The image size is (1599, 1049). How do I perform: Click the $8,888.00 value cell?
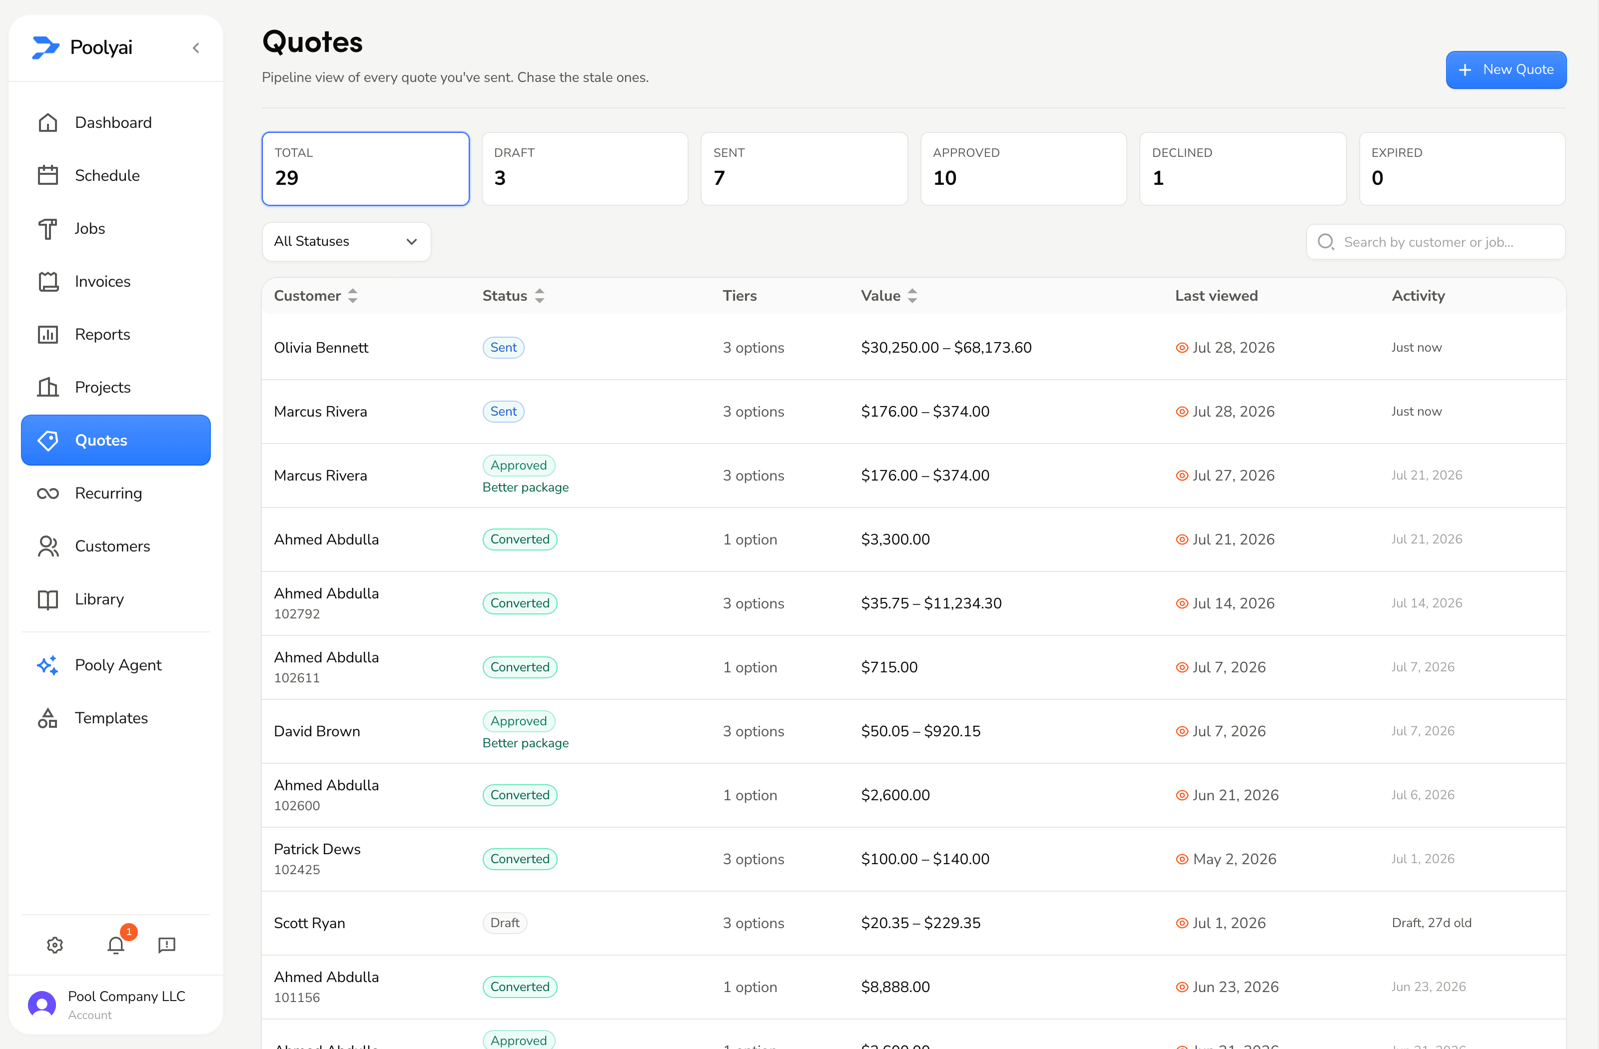[895, 987]
